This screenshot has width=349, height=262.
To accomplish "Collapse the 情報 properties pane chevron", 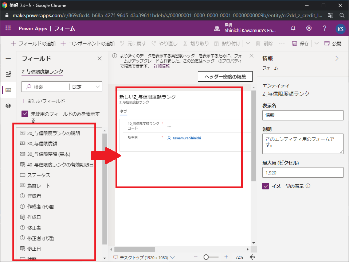I will [x=337, y=58].
